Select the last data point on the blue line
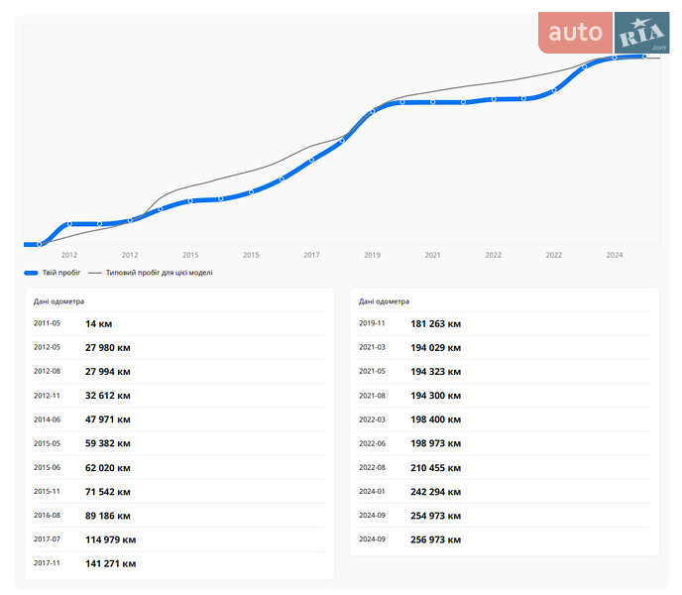Image resolution: width=682 pixels, height=595 pixels. (645, 57)
